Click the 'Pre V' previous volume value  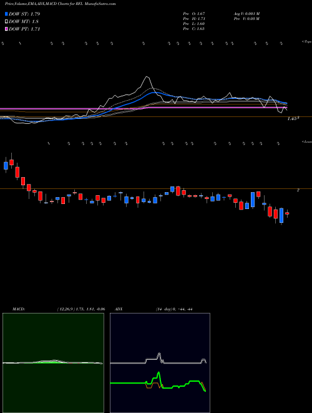pos(246,19)
